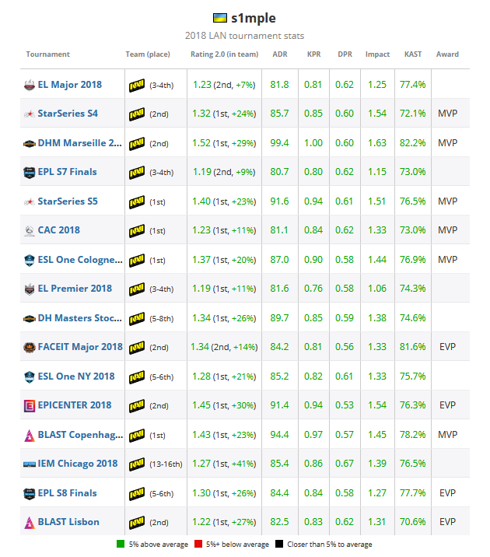Click the ESL One Cologne tournament logo

[x=30, y=260]
